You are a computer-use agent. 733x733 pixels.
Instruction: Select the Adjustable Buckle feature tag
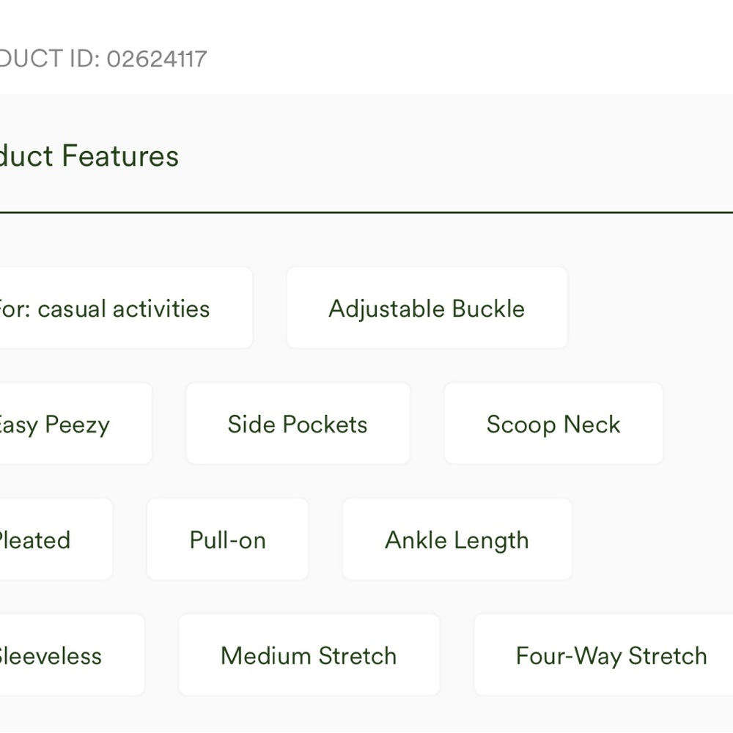[427, 309]
